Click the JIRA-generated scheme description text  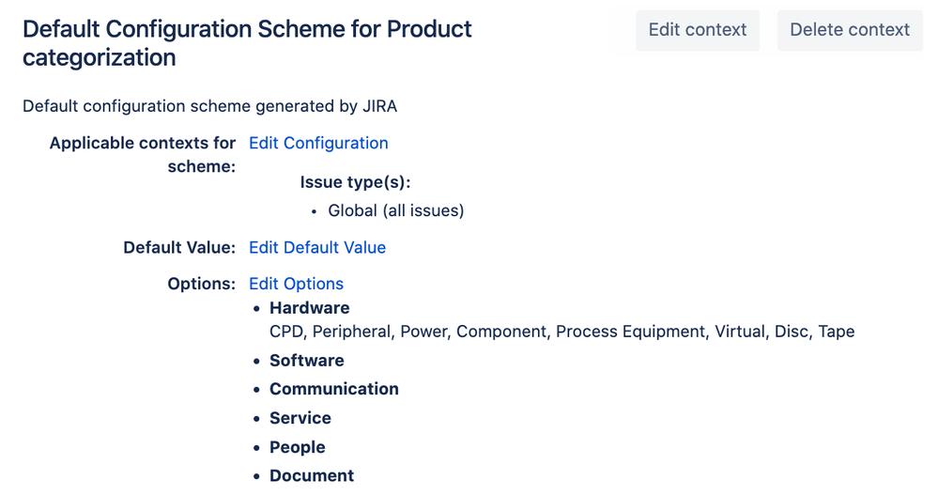pyautogui.click(x=209, y=106)
